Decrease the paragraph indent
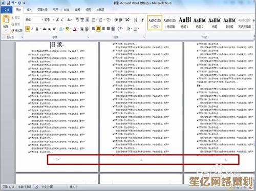The image size is (256, 191). [116, 20]
